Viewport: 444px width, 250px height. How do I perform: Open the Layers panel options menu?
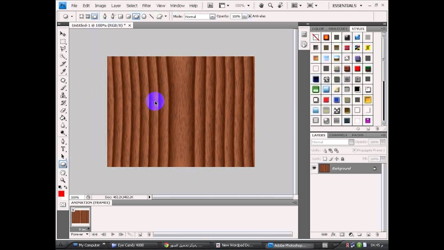click(x=384, y=135)
